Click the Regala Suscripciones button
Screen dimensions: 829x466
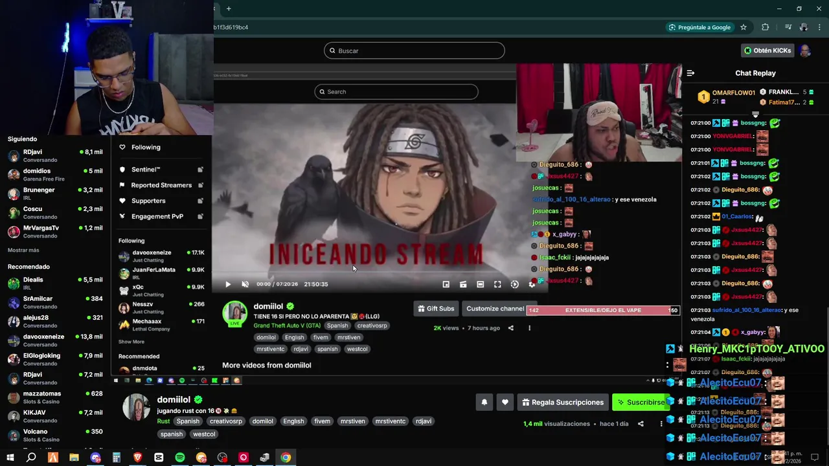(563, 403)
